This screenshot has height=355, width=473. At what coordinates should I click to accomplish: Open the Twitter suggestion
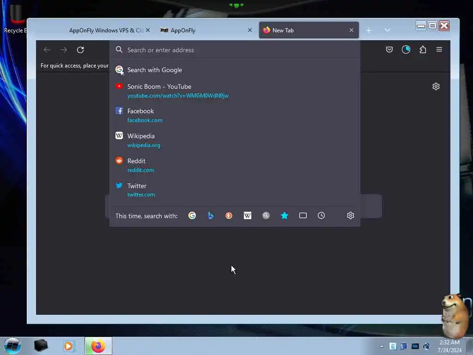[235, 190]
